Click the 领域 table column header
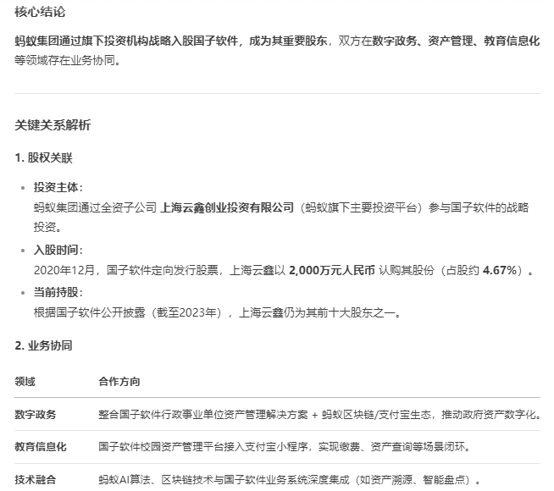 click(25, 382)
